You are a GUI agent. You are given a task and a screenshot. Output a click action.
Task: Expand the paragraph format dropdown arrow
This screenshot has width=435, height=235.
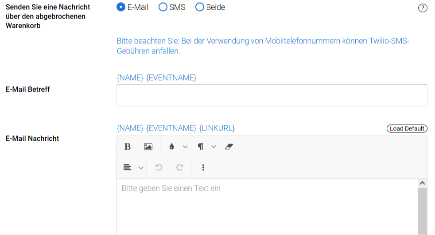click(x=214, y=146)
